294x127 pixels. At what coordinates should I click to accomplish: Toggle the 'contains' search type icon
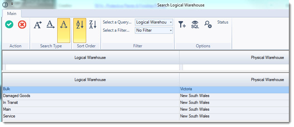pyautogui.click(x=64, y=30)
